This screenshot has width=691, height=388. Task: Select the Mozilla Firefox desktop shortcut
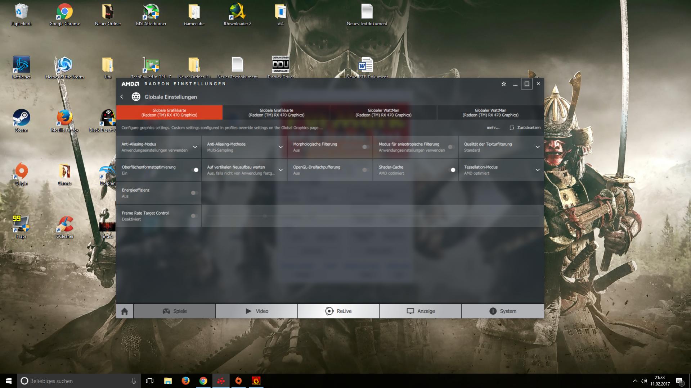[x=64, y=121]
